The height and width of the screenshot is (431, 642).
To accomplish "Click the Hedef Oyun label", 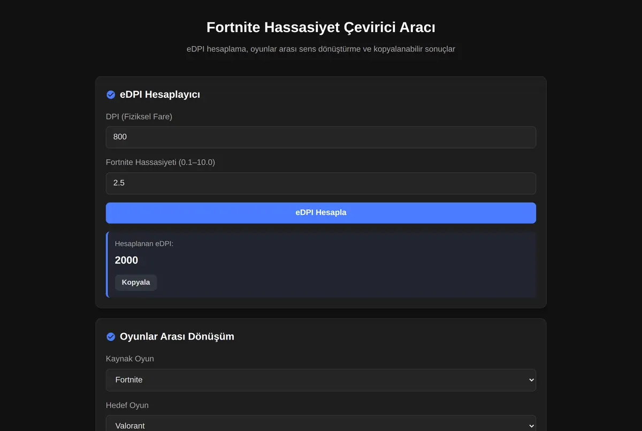I will 127,405.
